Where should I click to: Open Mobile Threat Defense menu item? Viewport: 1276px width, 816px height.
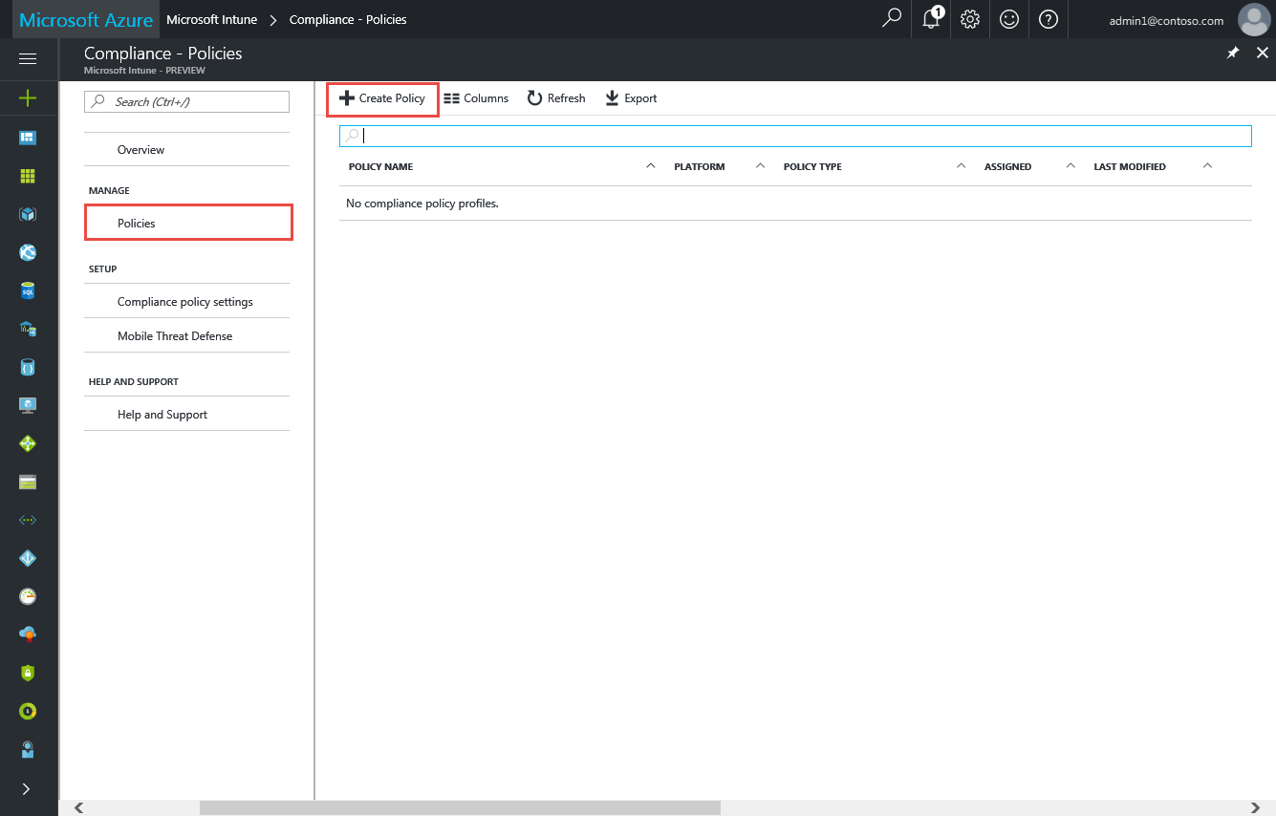click(175, 336)
